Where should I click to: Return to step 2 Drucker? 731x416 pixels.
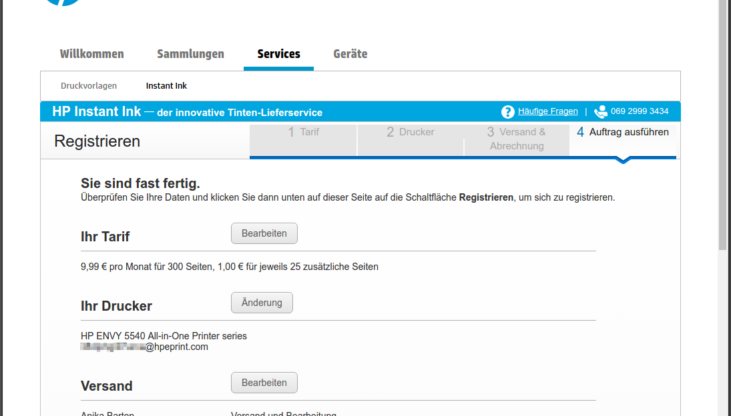click(x=411, y=140)
